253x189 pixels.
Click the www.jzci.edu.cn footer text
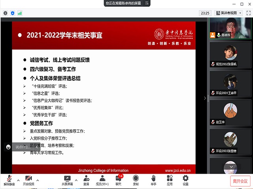click(x=178, y=170)
